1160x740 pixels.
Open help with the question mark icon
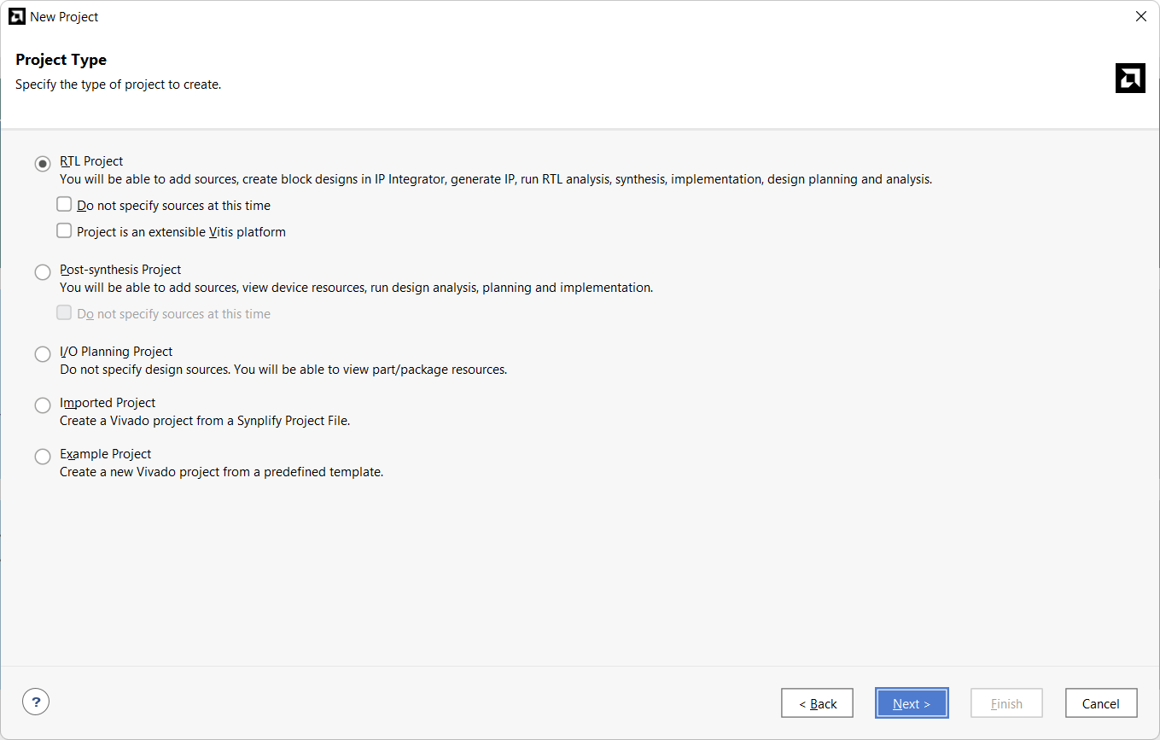(x=36, y=702)
